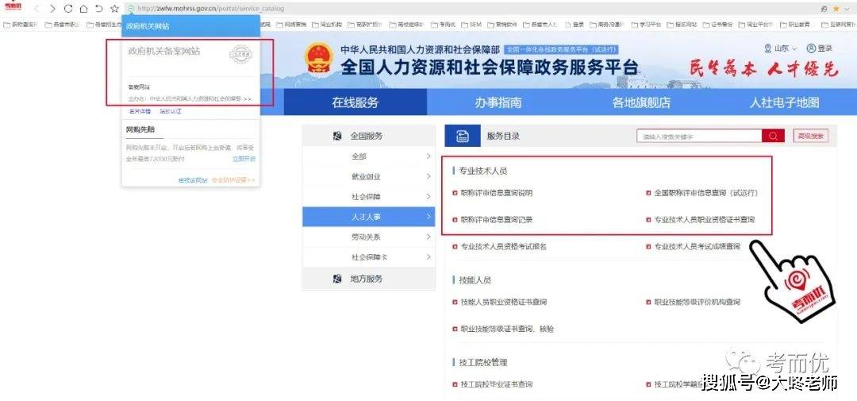Screen dimensions: 857x401
Task: Expand the 主办方 details >> arrow in popup
Action: (248, 99)
